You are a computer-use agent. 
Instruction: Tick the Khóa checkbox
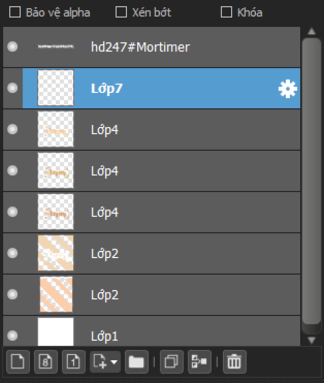(226, 12)
